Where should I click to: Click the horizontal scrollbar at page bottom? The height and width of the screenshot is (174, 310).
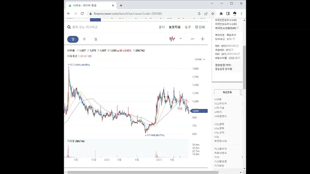(143, 172)
